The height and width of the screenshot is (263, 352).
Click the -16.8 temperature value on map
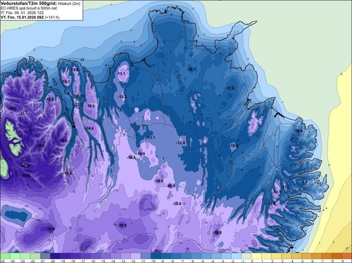tap(49, 99)
